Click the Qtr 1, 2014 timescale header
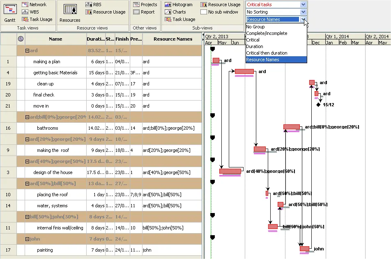 point(345,37)
